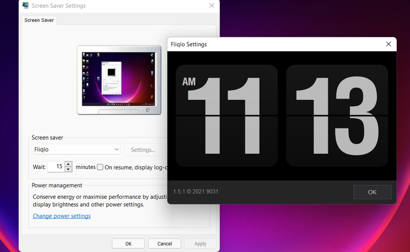
Task: Click the Settings... button for screen saver
Action: [143, 150]
